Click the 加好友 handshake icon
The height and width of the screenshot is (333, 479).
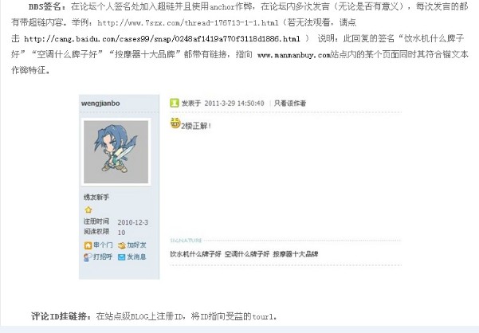point(122,245)
